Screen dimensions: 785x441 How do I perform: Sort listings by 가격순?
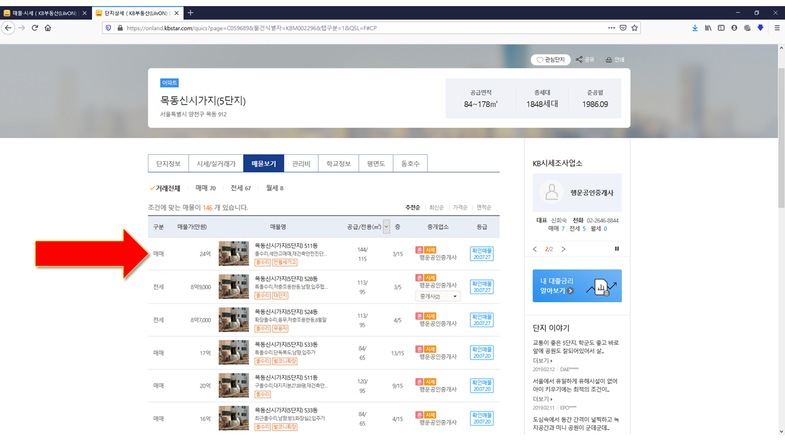pos(460,208)
